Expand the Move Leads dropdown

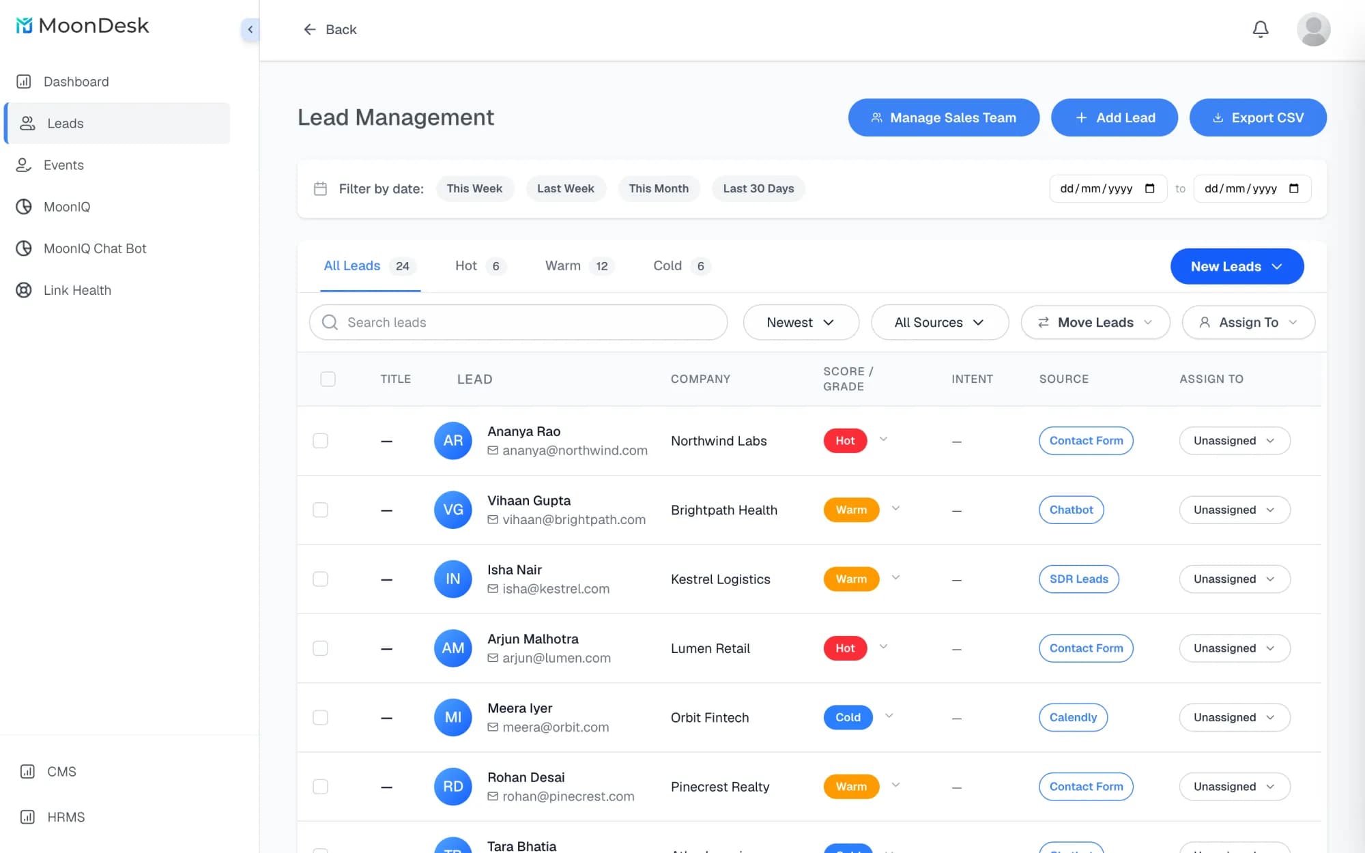(1095, 322)
